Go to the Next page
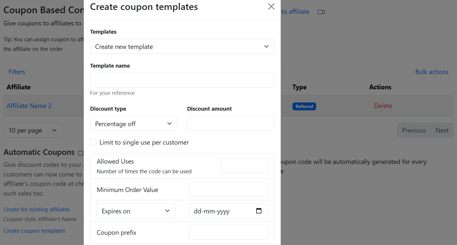This screenshot has width=457, height=245. point(442,130)
